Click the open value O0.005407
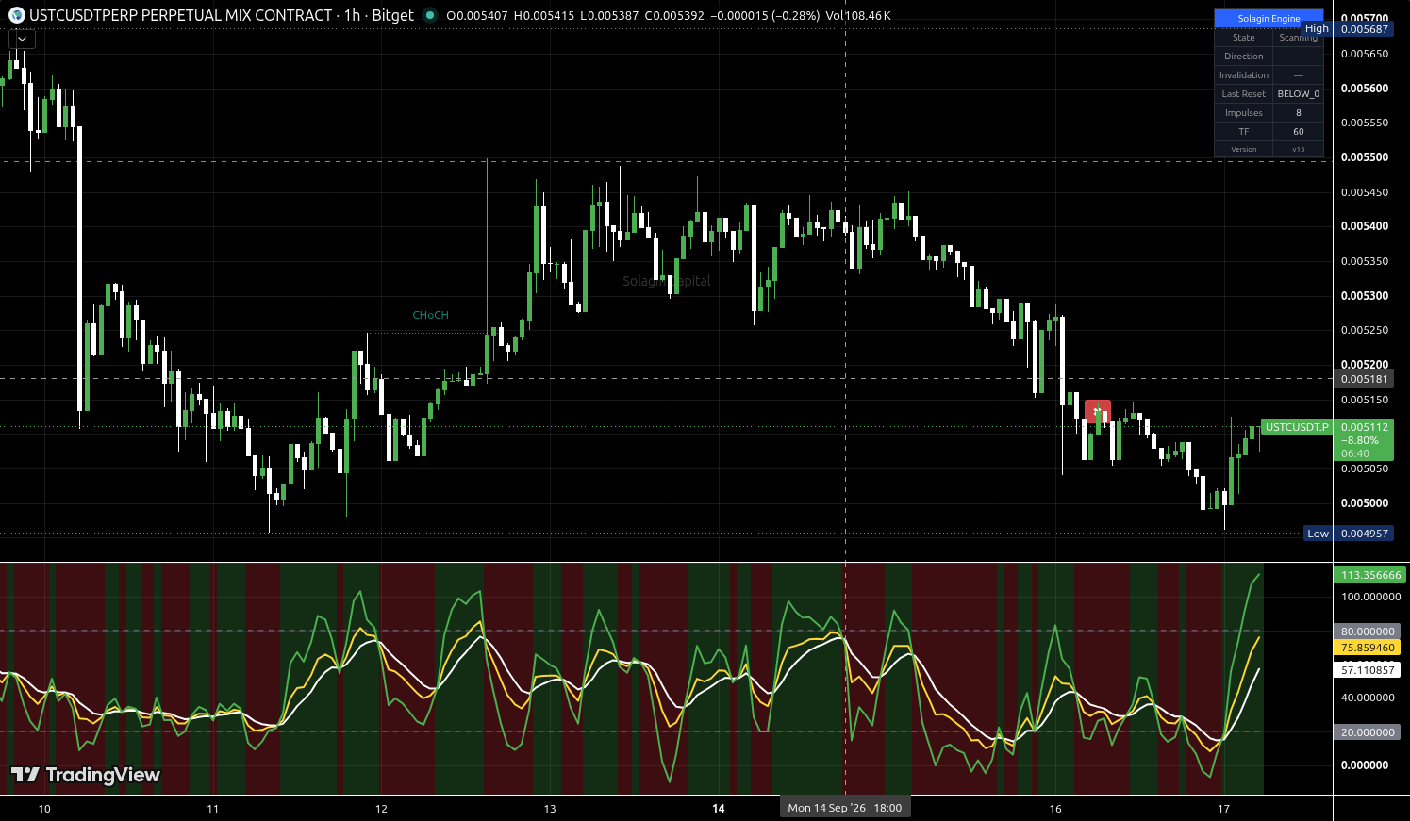The height and width of the screenshot is (821, 1410). [x=478, y=16]
